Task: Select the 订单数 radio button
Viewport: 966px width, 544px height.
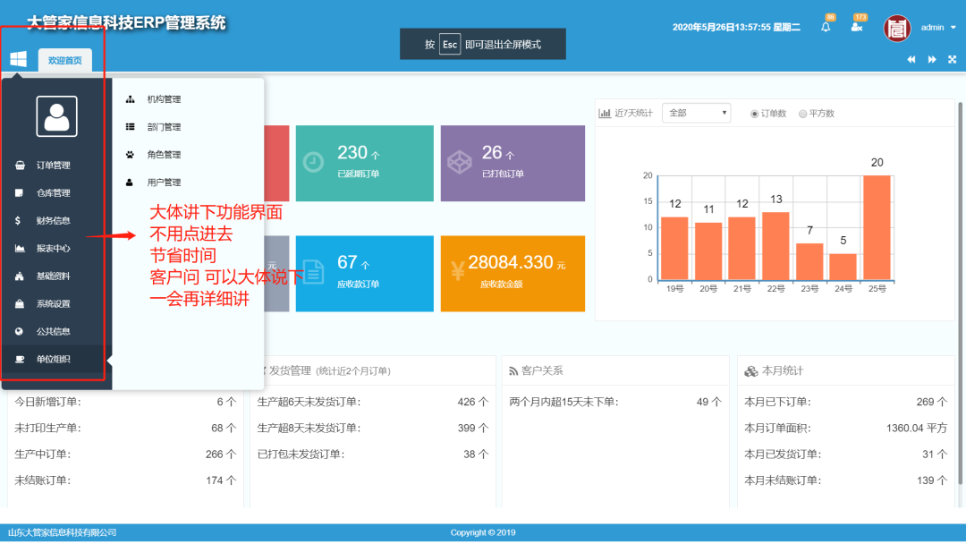Action: pyautogui.click(x=755, y=114)
